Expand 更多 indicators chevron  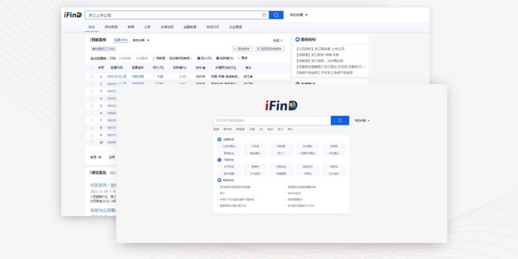pyautogui.click(x=243, y=58)
